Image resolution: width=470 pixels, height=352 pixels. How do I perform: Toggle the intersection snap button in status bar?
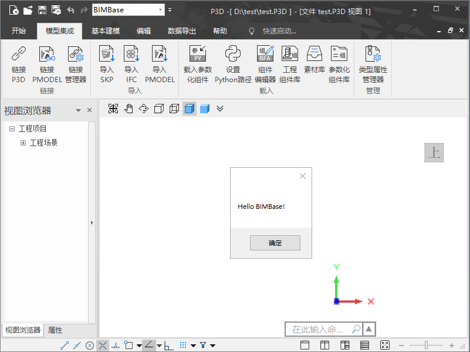(x=103, y=346)
